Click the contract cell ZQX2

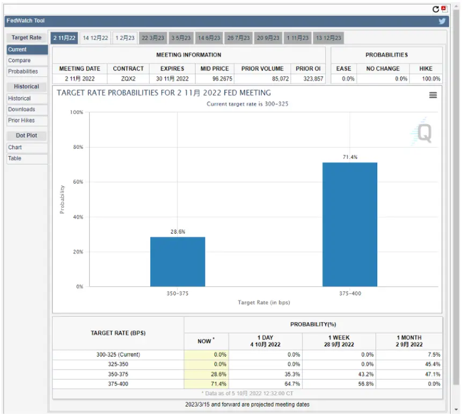[128, 79]
